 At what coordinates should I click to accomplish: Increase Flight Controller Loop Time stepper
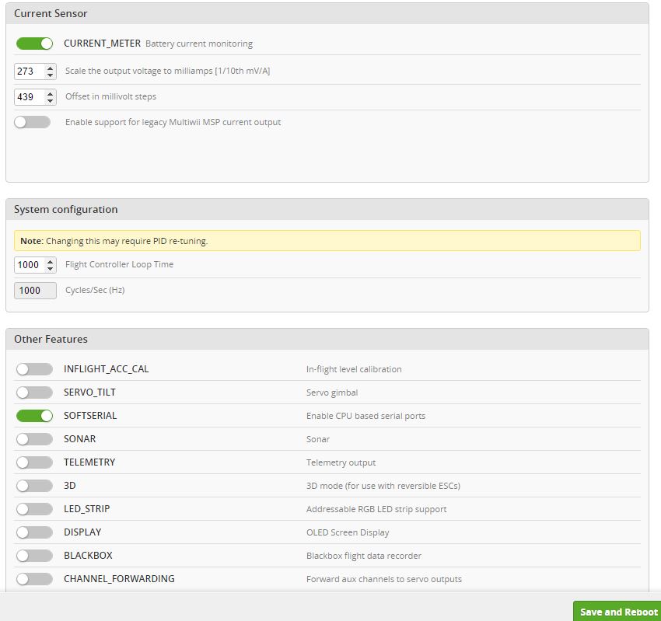click(51, 261)
